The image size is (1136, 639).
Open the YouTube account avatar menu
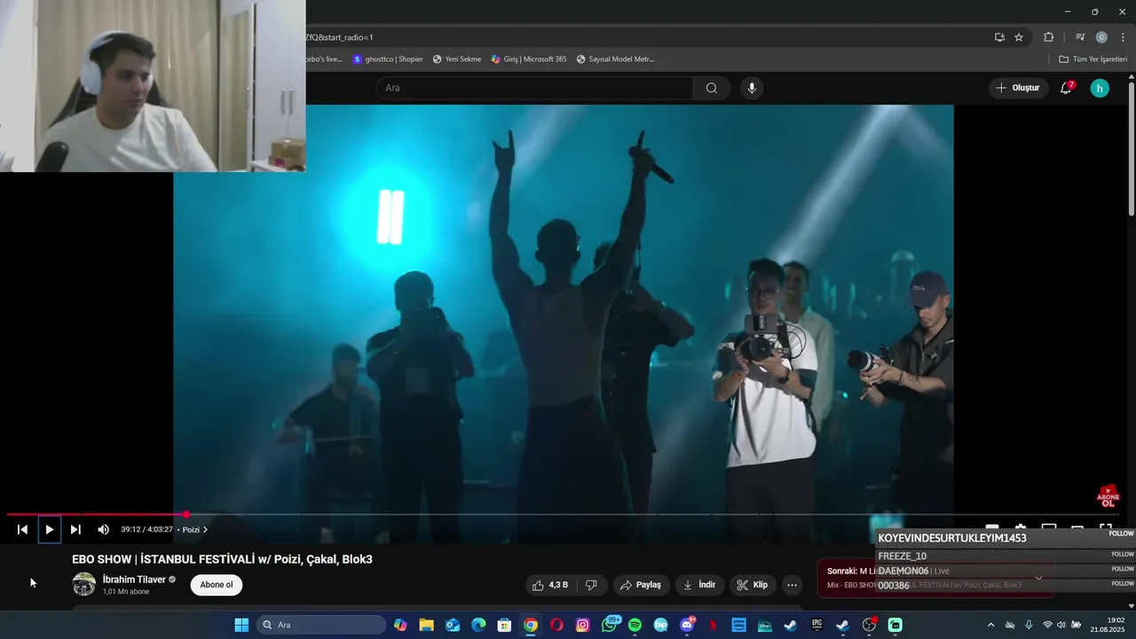click(1100, 88)
